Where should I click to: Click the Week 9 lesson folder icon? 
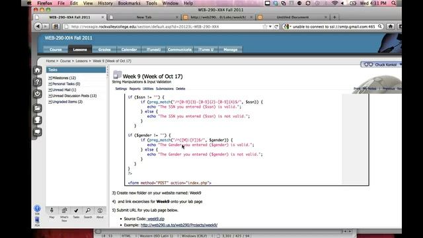click(117, 75)
